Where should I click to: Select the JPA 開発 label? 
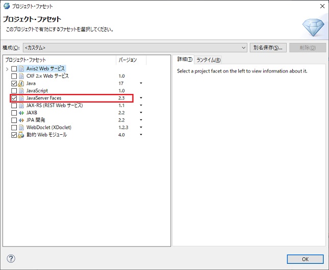[x=36, y=120]
